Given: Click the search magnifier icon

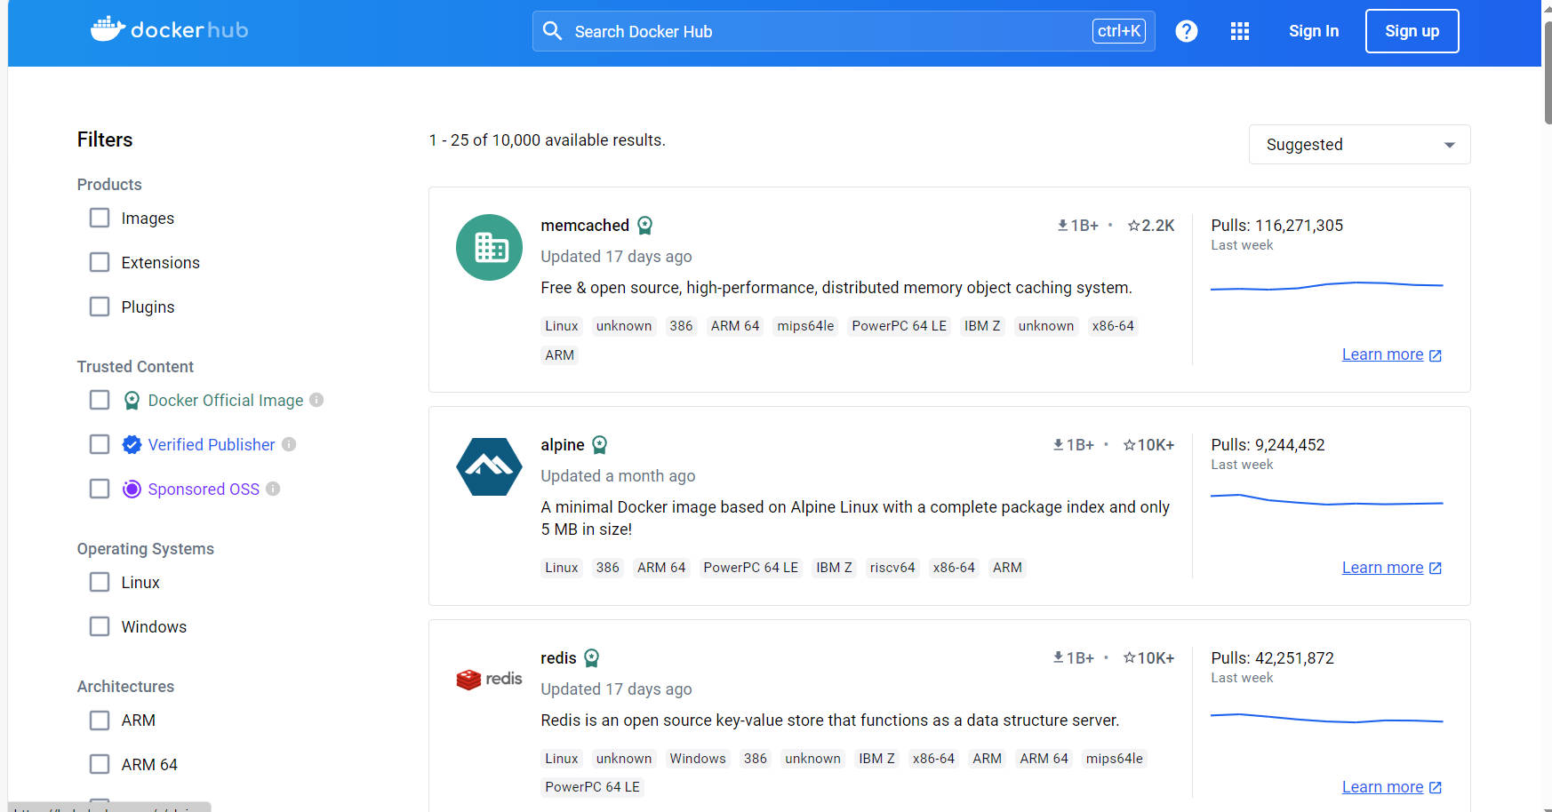Looking at the screenshot, I should (552, 31).
